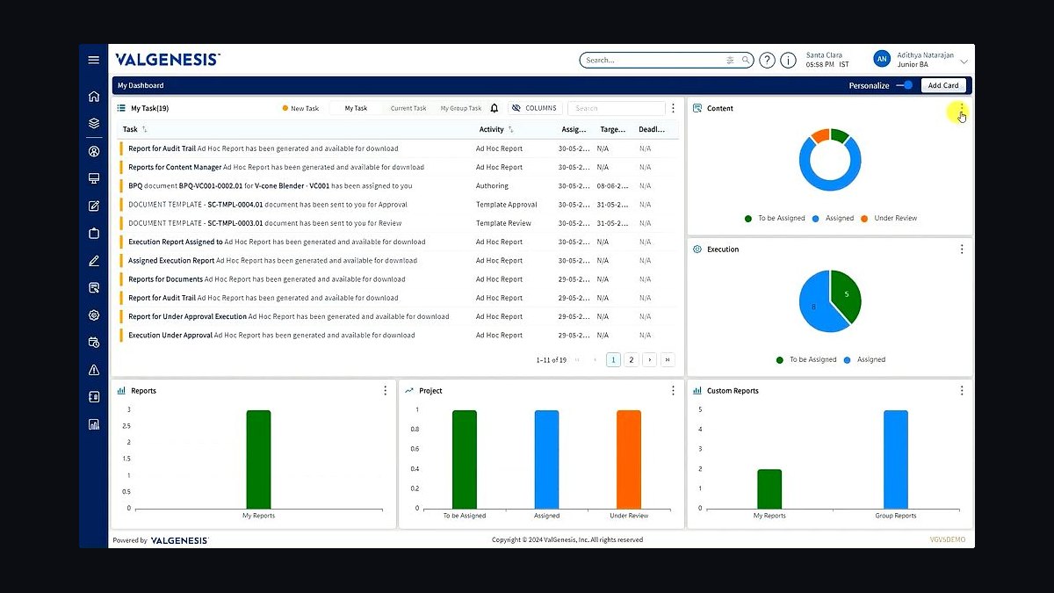1054x593 pixels.
Task: Open the user circle sidebar icon
Action: pos(94,151)
